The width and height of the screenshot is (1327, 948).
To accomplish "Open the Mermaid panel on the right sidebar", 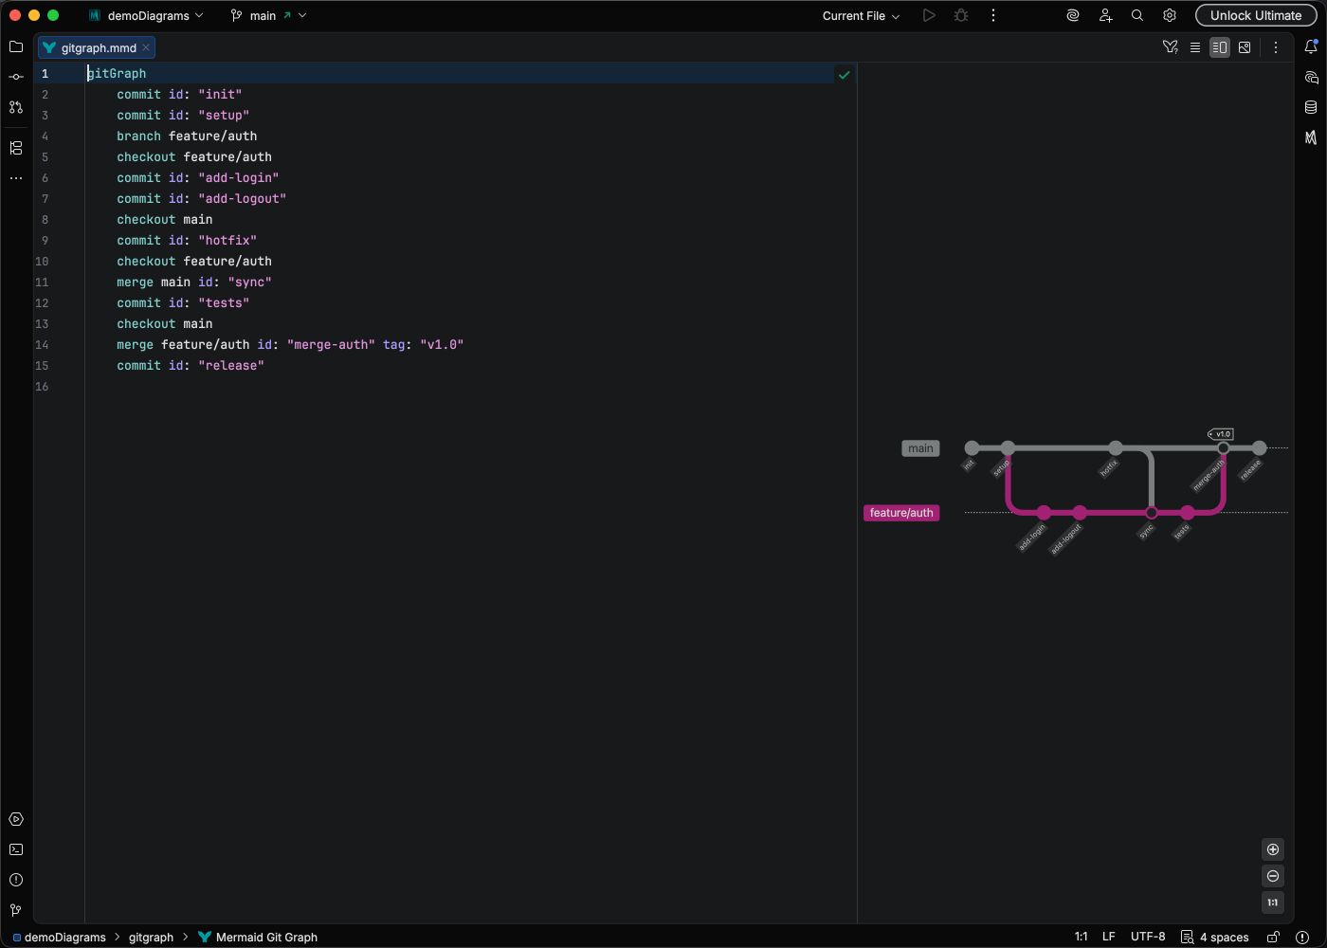I will 1312,137.
